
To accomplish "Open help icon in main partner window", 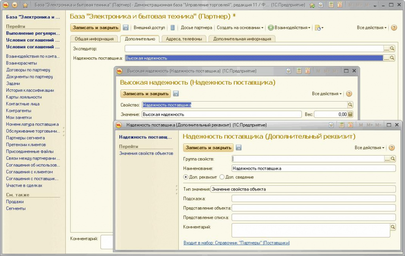I will pos(394,28).
